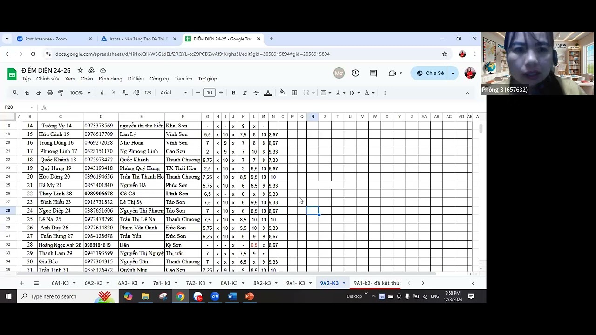The image size is (596, 335).
Task: Reload the page
Action: tap(33, 54)
